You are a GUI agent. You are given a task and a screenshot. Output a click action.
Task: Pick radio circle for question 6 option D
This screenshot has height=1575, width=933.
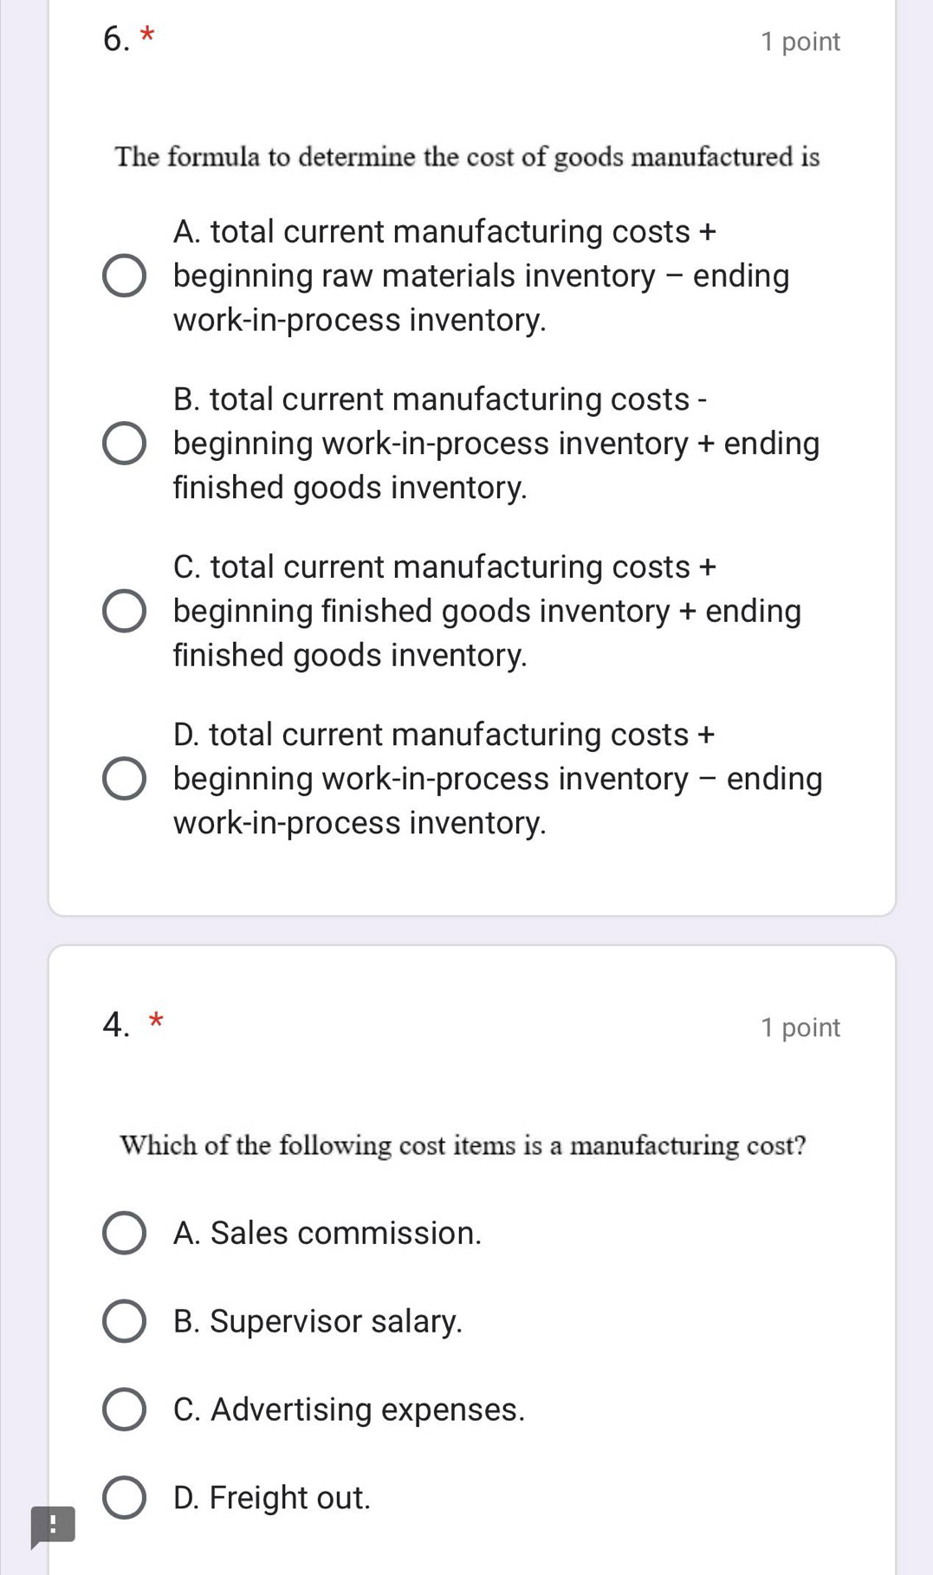pyautogui.click(x=124, y=779)
